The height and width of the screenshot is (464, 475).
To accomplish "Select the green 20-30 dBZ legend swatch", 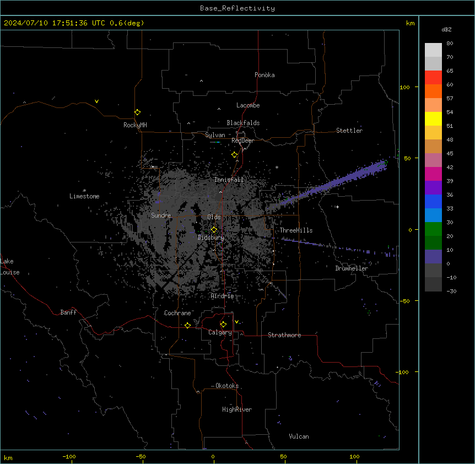I will pos(433,229).
